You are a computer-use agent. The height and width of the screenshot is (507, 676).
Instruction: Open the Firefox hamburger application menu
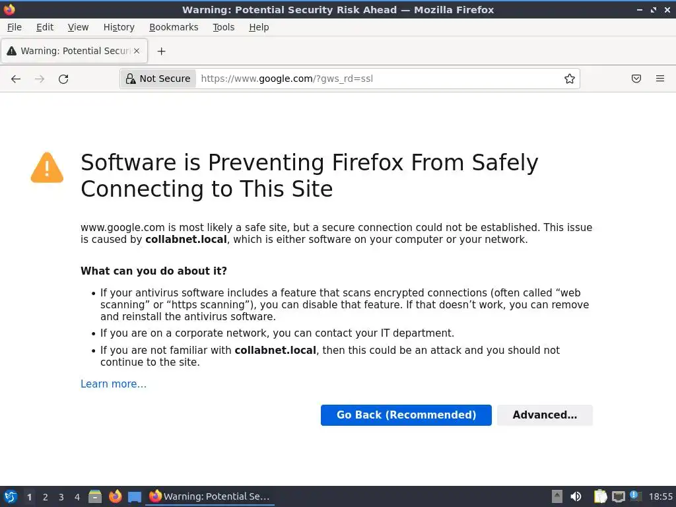point(659,79)
